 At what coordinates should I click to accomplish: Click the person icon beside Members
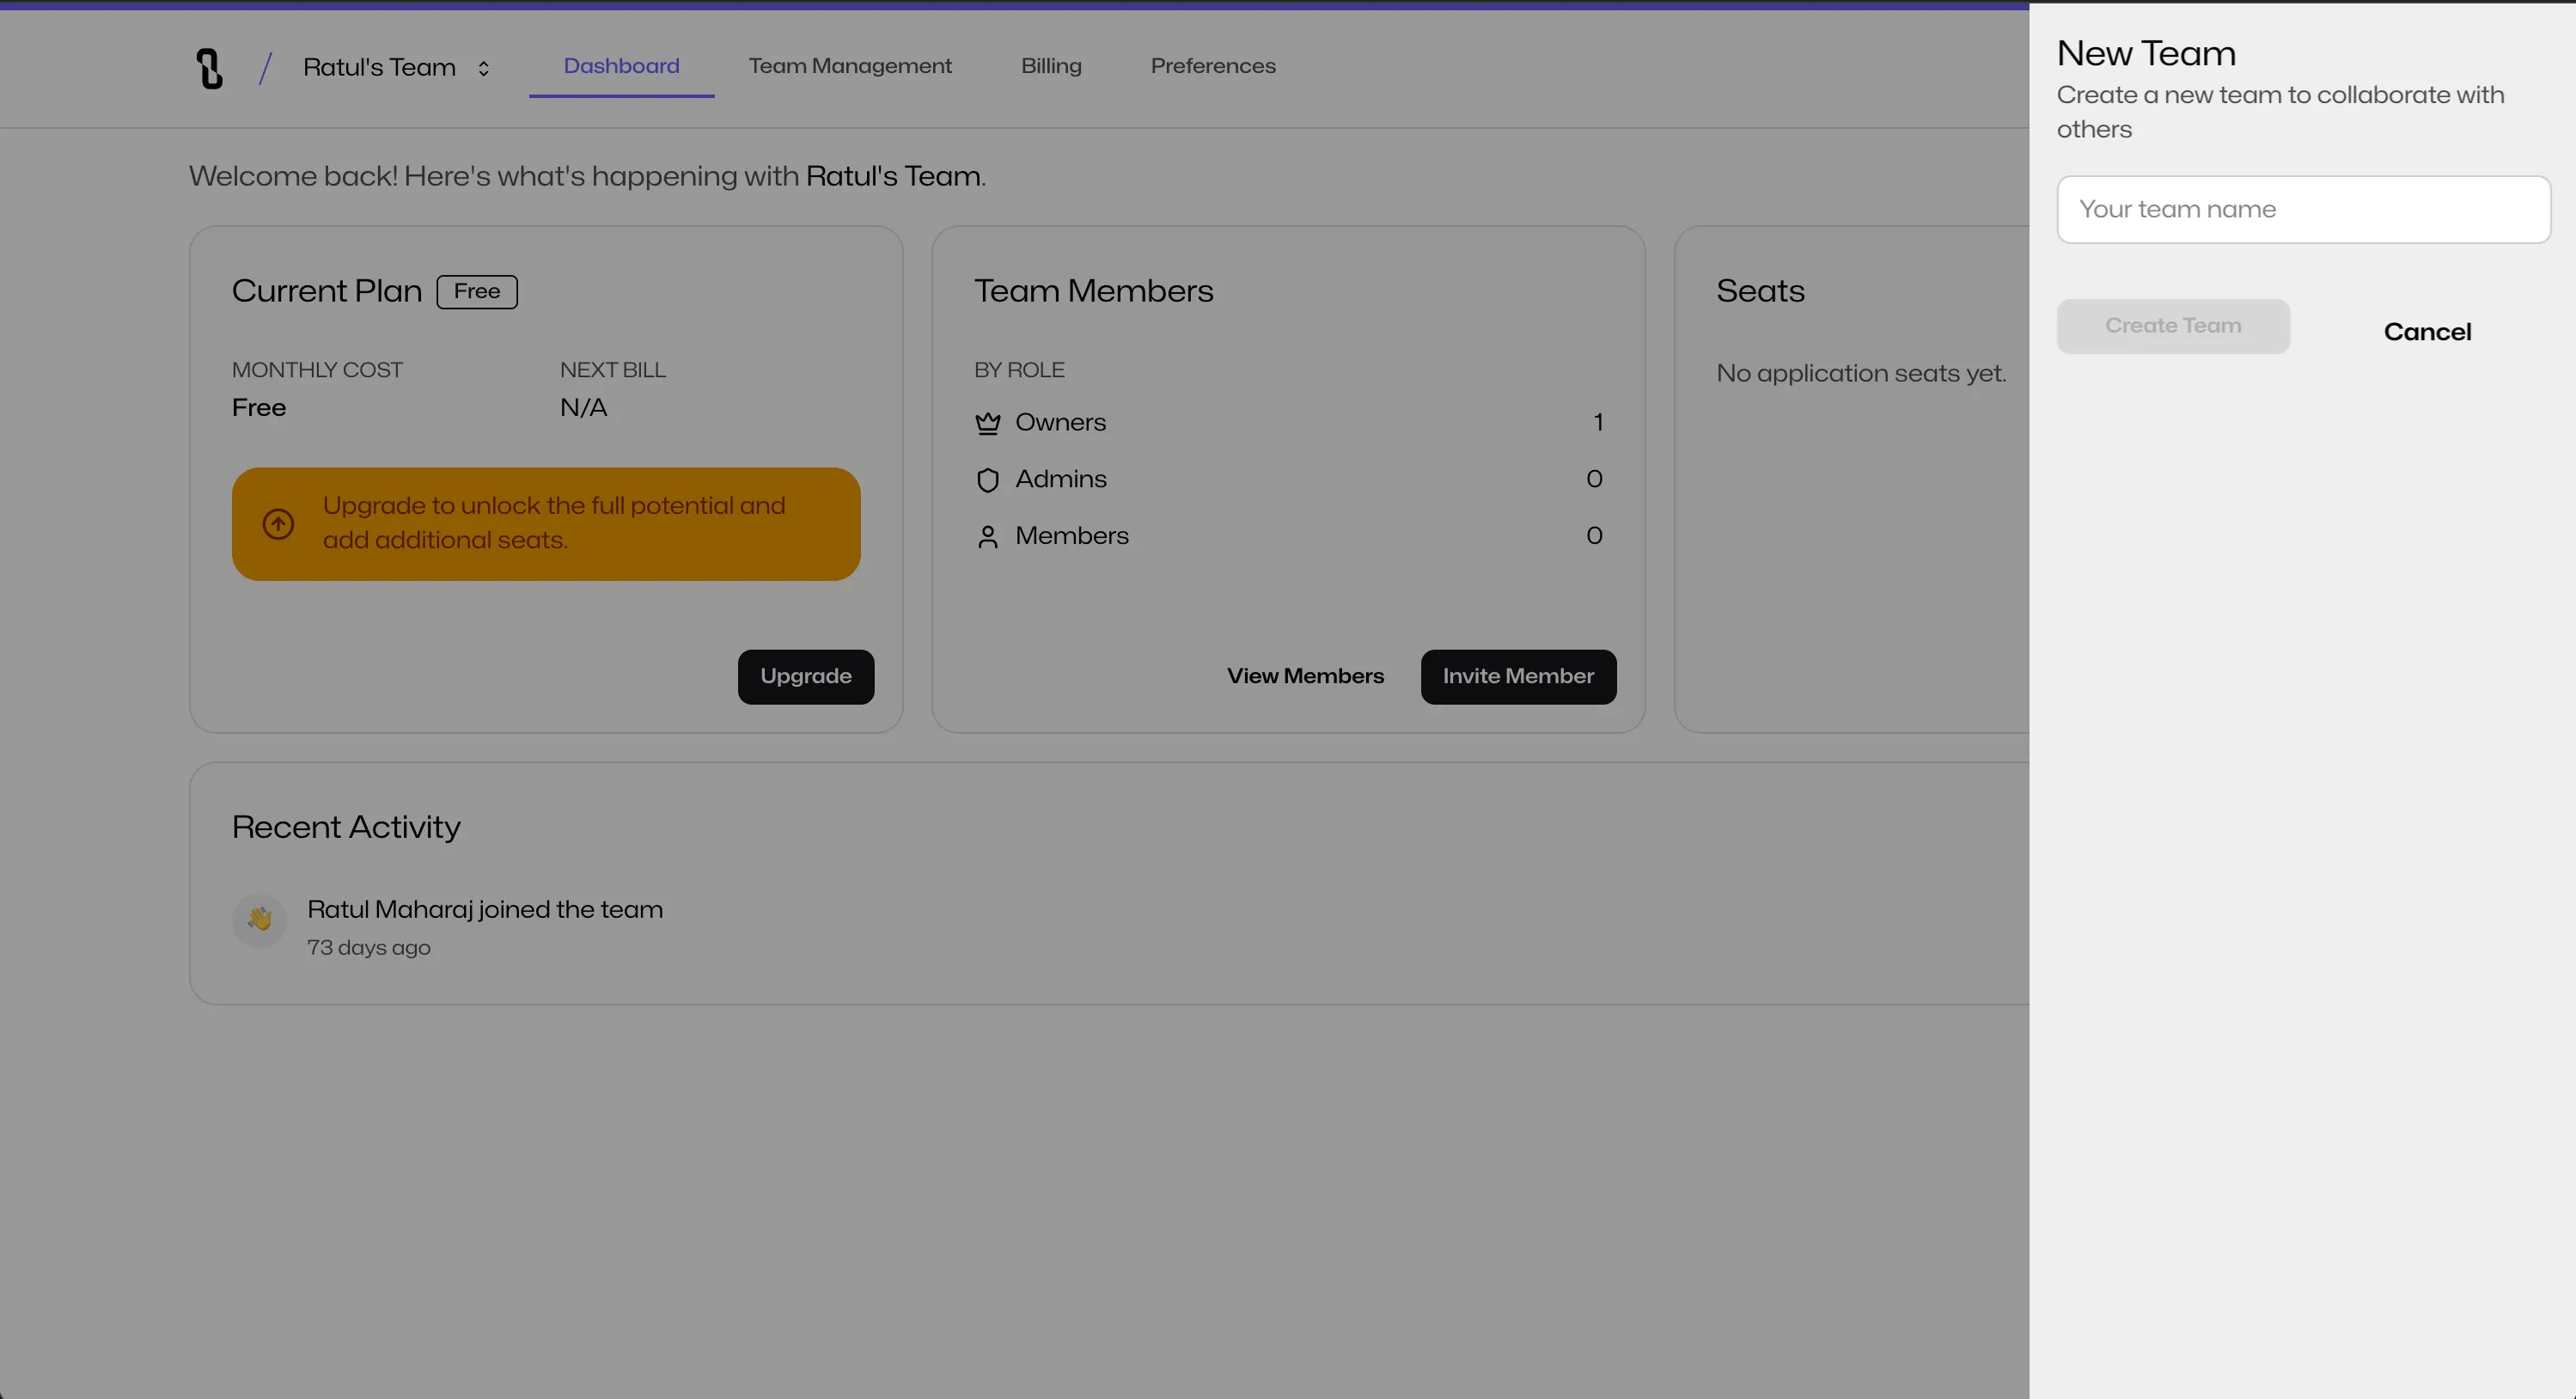coord(988,536)
